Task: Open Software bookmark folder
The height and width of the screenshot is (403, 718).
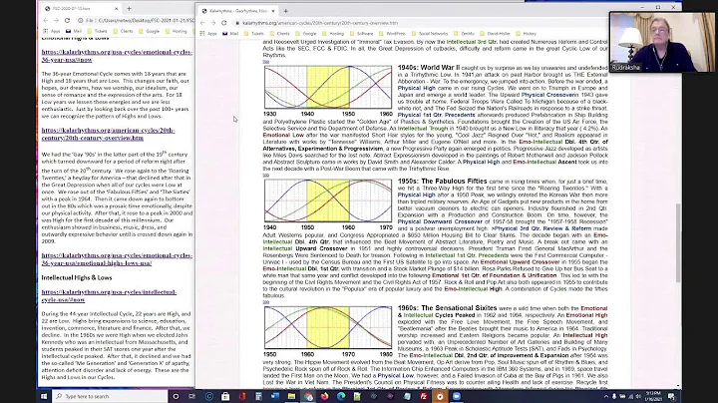Action: [361, 34]
